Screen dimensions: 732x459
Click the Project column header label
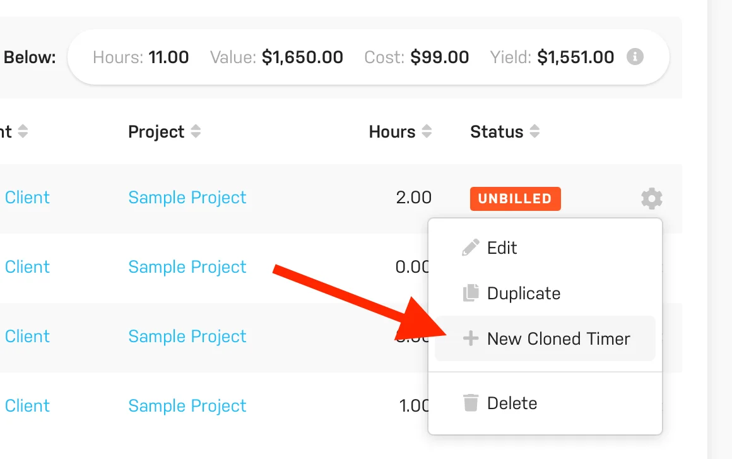coord(156,132)
